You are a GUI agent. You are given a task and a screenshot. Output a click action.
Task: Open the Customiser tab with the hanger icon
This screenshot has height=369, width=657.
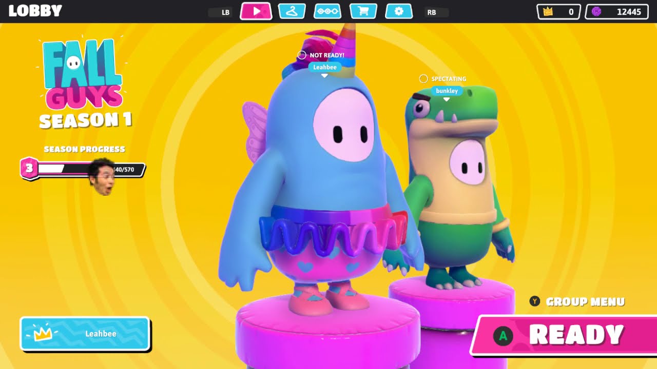click(x=292, y=11)
